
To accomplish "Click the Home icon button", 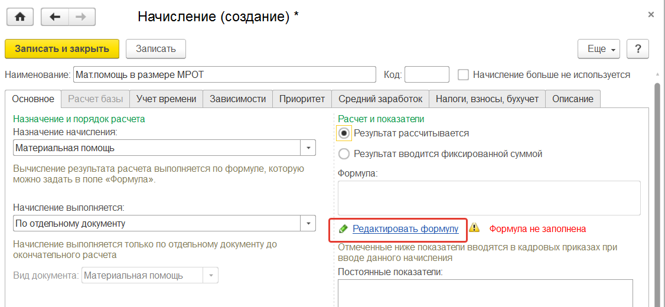I will [20, 17].
